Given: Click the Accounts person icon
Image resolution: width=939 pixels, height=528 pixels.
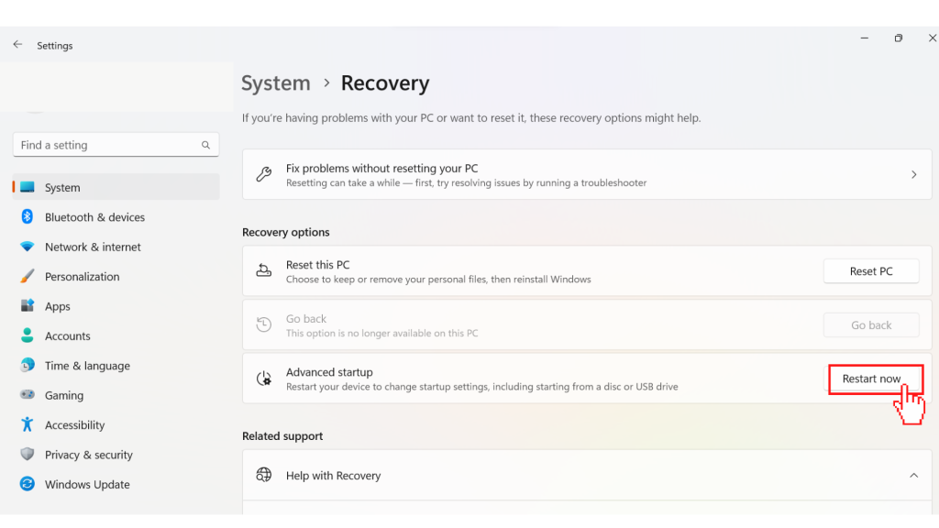Looking at the screenshot, I should coord(27,335).
